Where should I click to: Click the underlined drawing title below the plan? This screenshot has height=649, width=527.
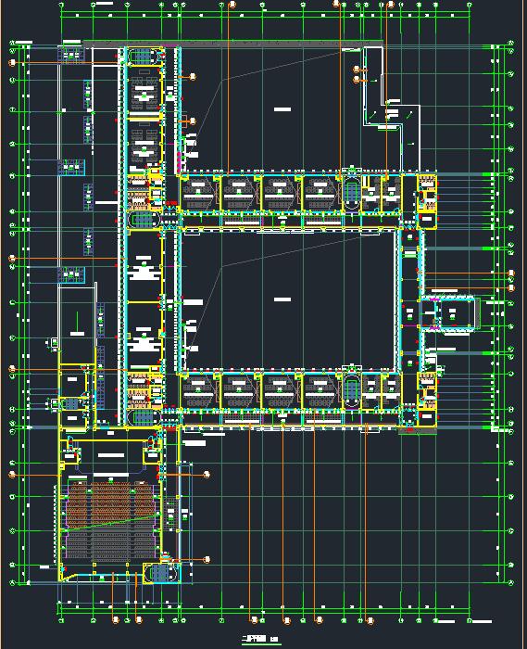tap(260, 638)
